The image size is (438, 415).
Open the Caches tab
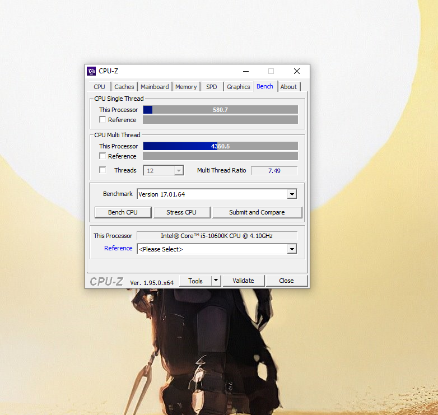pyautogui.click(x=124, y=87)
